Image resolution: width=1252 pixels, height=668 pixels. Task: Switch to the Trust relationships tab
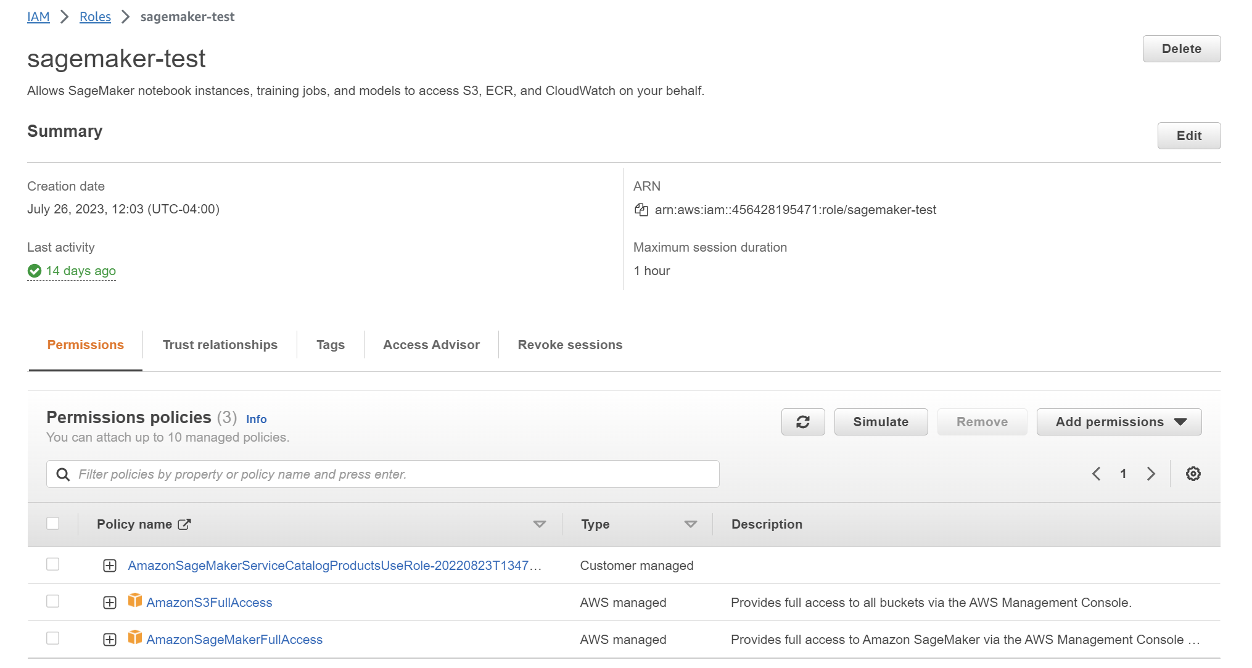[x=220, y=345]
